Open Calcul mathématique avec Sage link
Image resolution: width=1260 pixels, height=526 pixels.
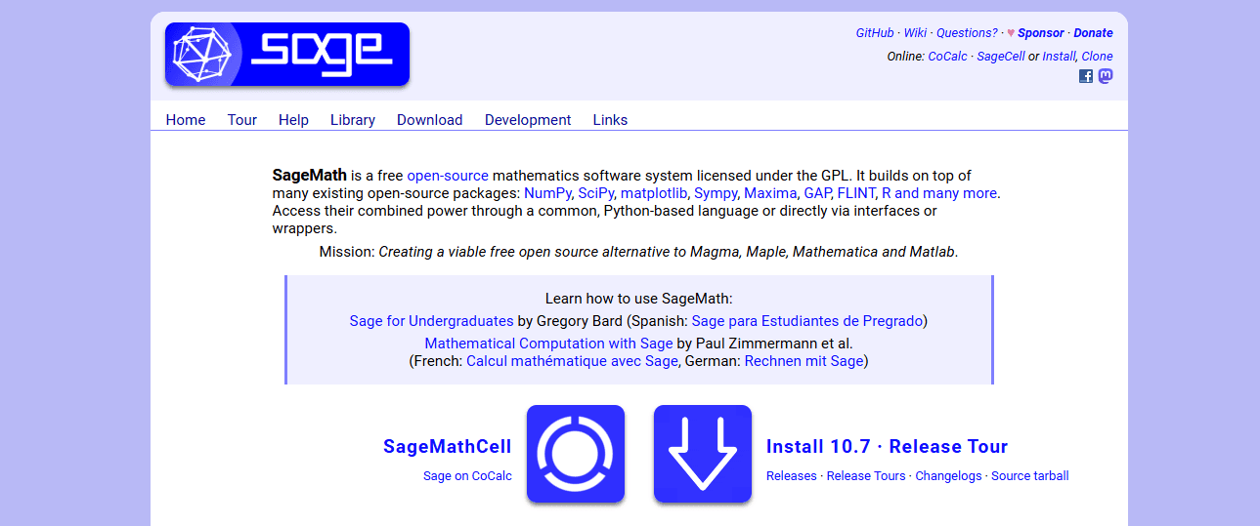pyautogui.click(x=572, y=361)
